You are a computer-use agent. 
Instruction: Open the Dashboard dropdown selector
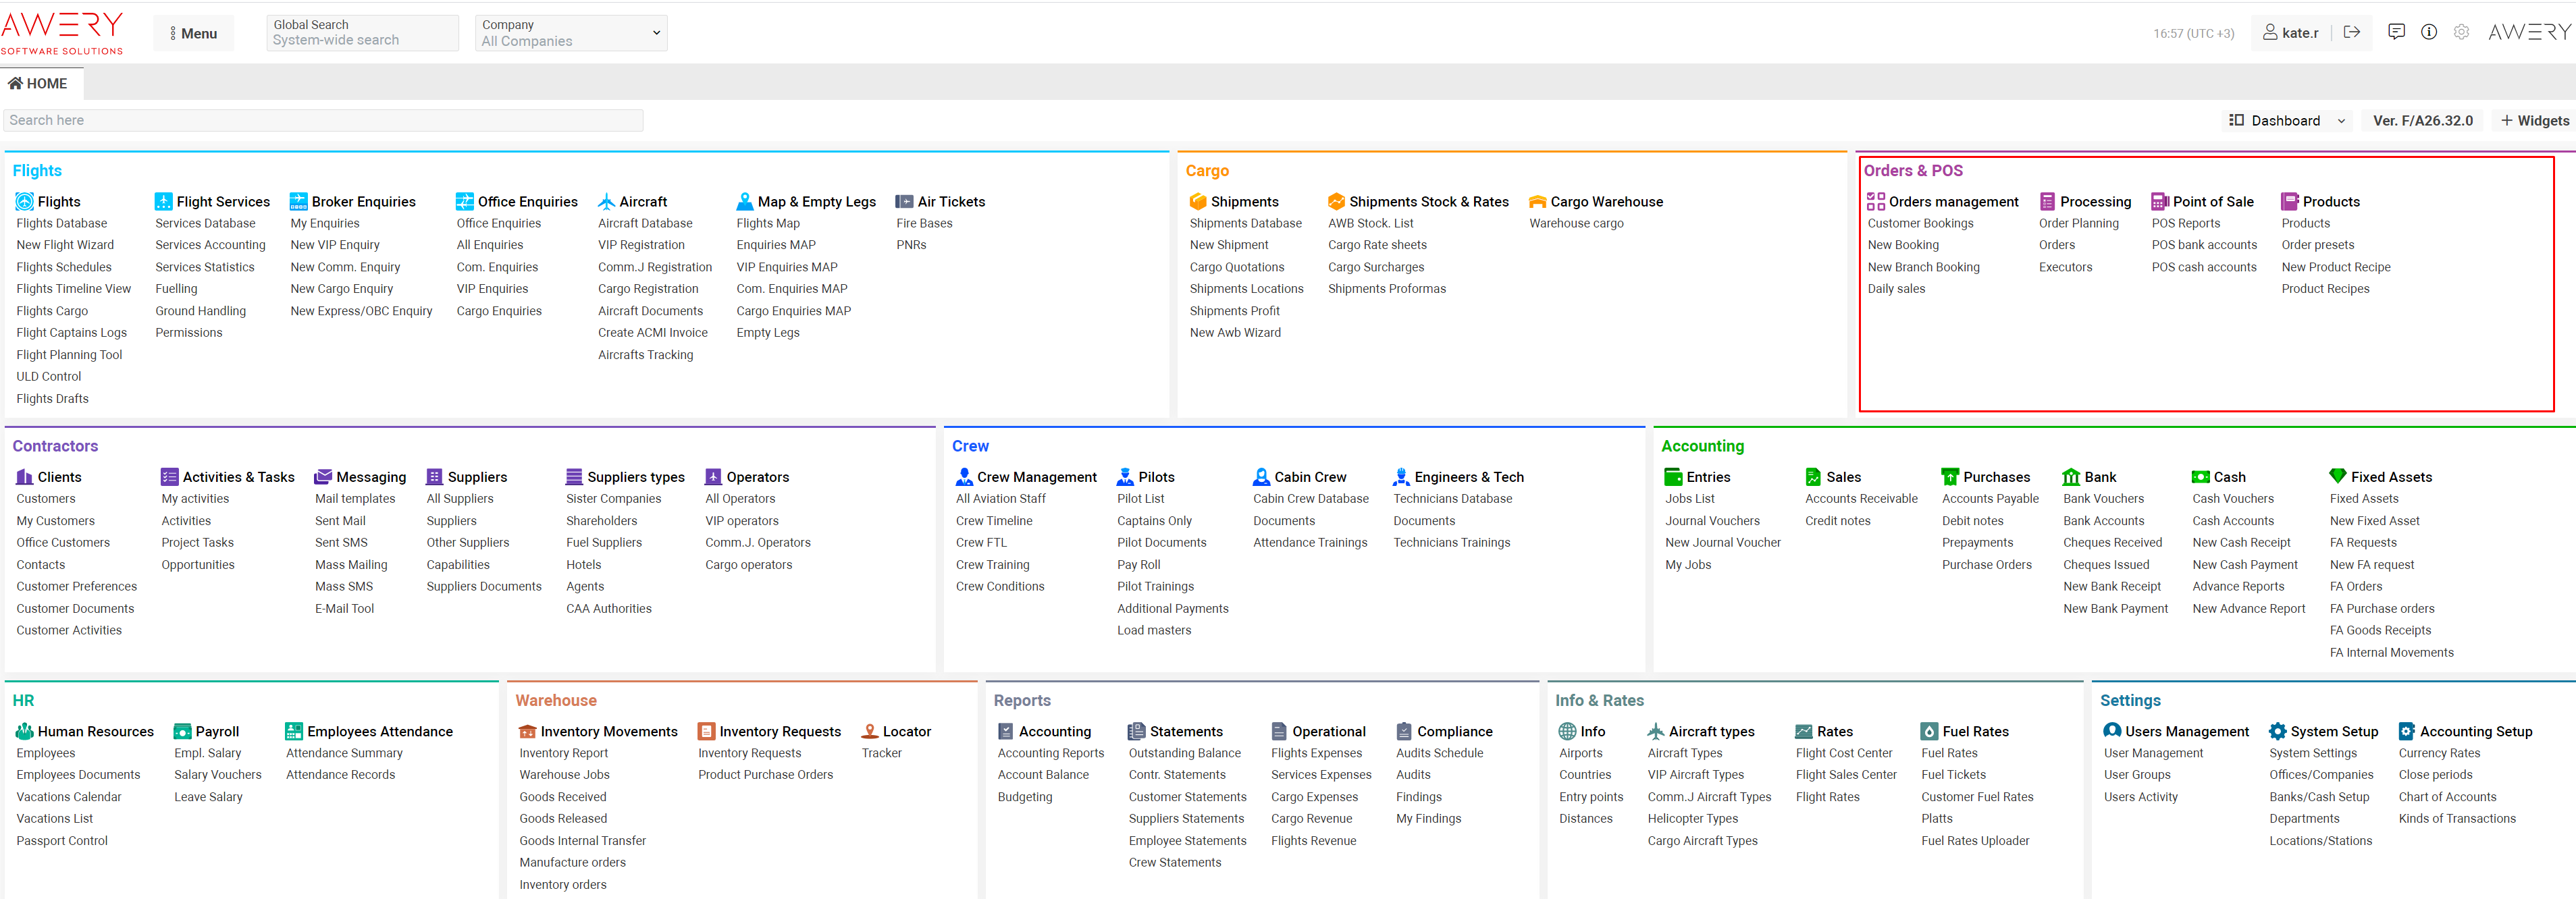[x=2288, y=120]
